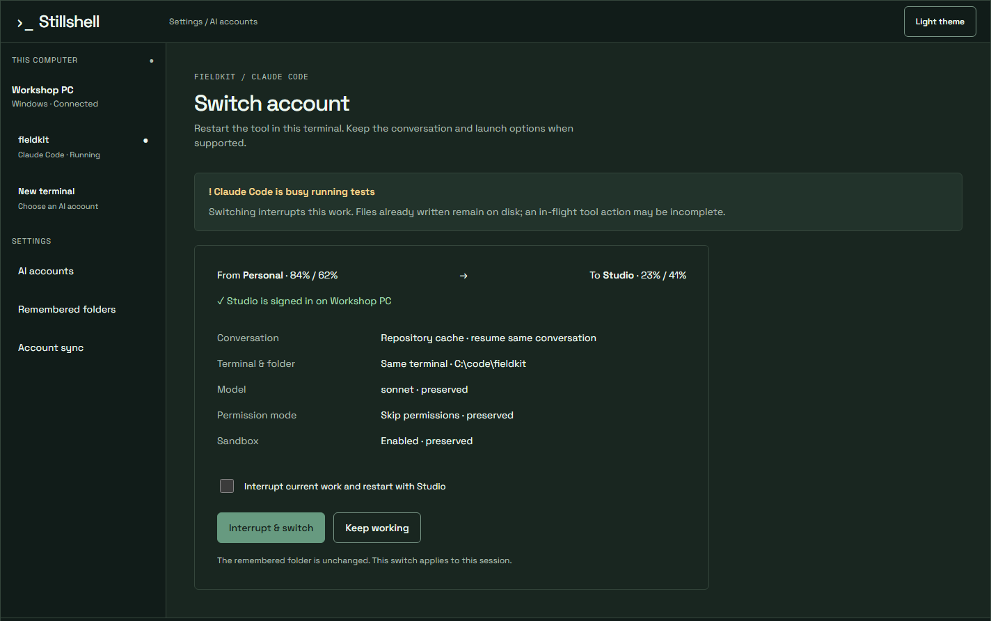Click the running indicator dot on fieldkit
The image size is (991, 621).
pyautogui.click(x=145, y=141)
